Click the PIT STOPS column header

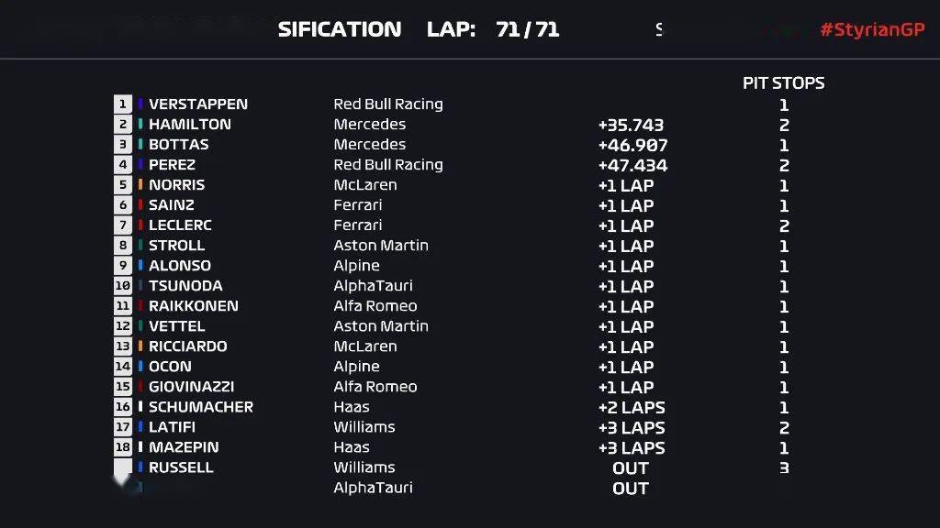(x=784, y=83)
